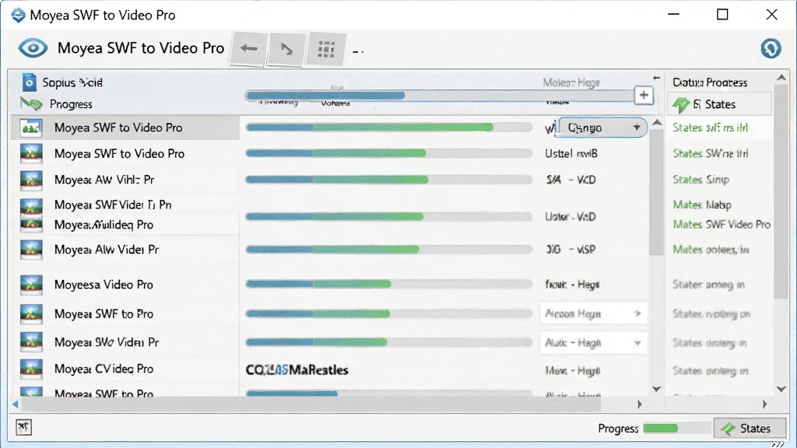Click scroll up arrow of list scrollbar
The height and width of the screenshot is (448, 797).
pyautogui.click(x=657, y=122)
